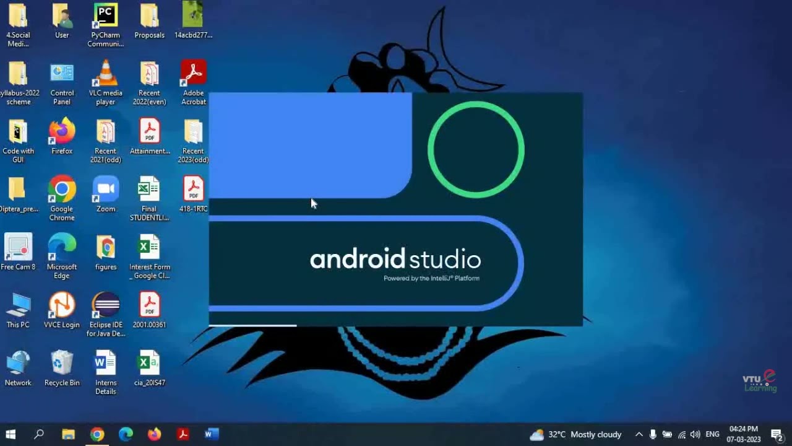Screen dimensions: 792x446
Task: Select the Diptera_pre folder icon
Action: (x=18, y=195)
